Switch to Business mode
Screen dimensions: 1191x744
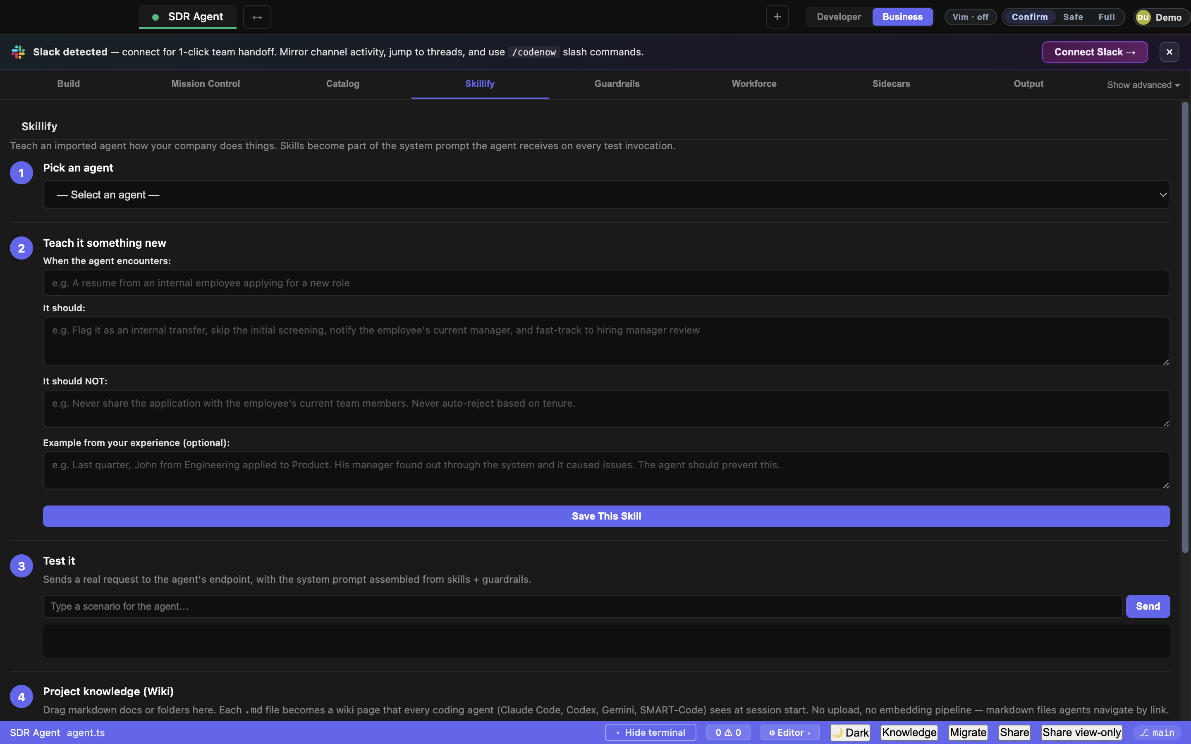click(x=902, y=17)
